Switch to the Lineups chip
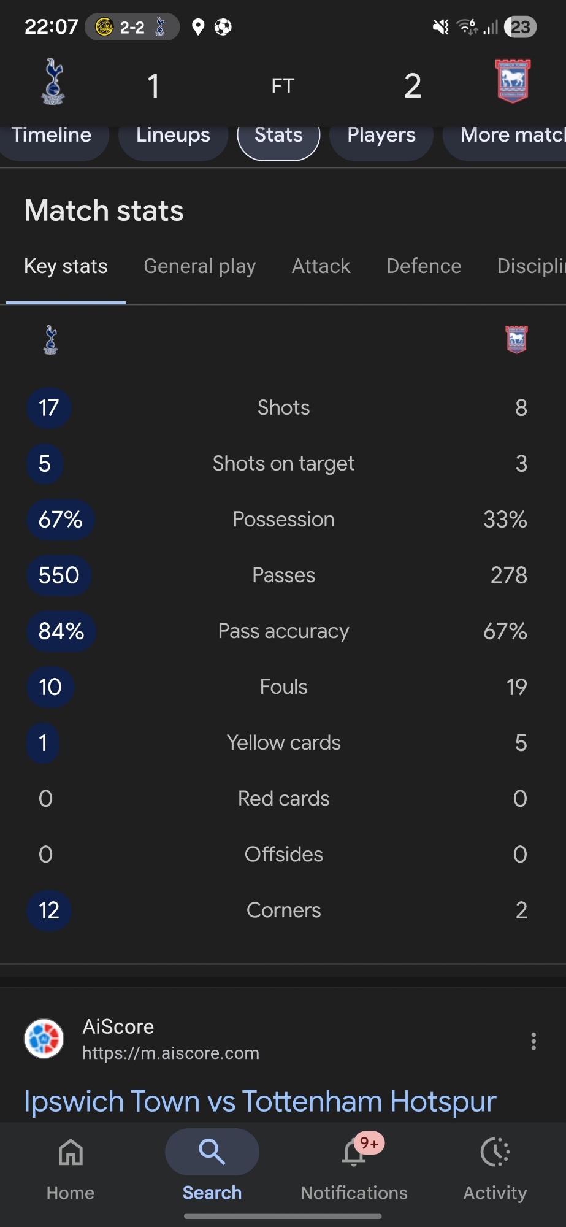The height and width of the screenshot is (1227, 566). [173, 136]
